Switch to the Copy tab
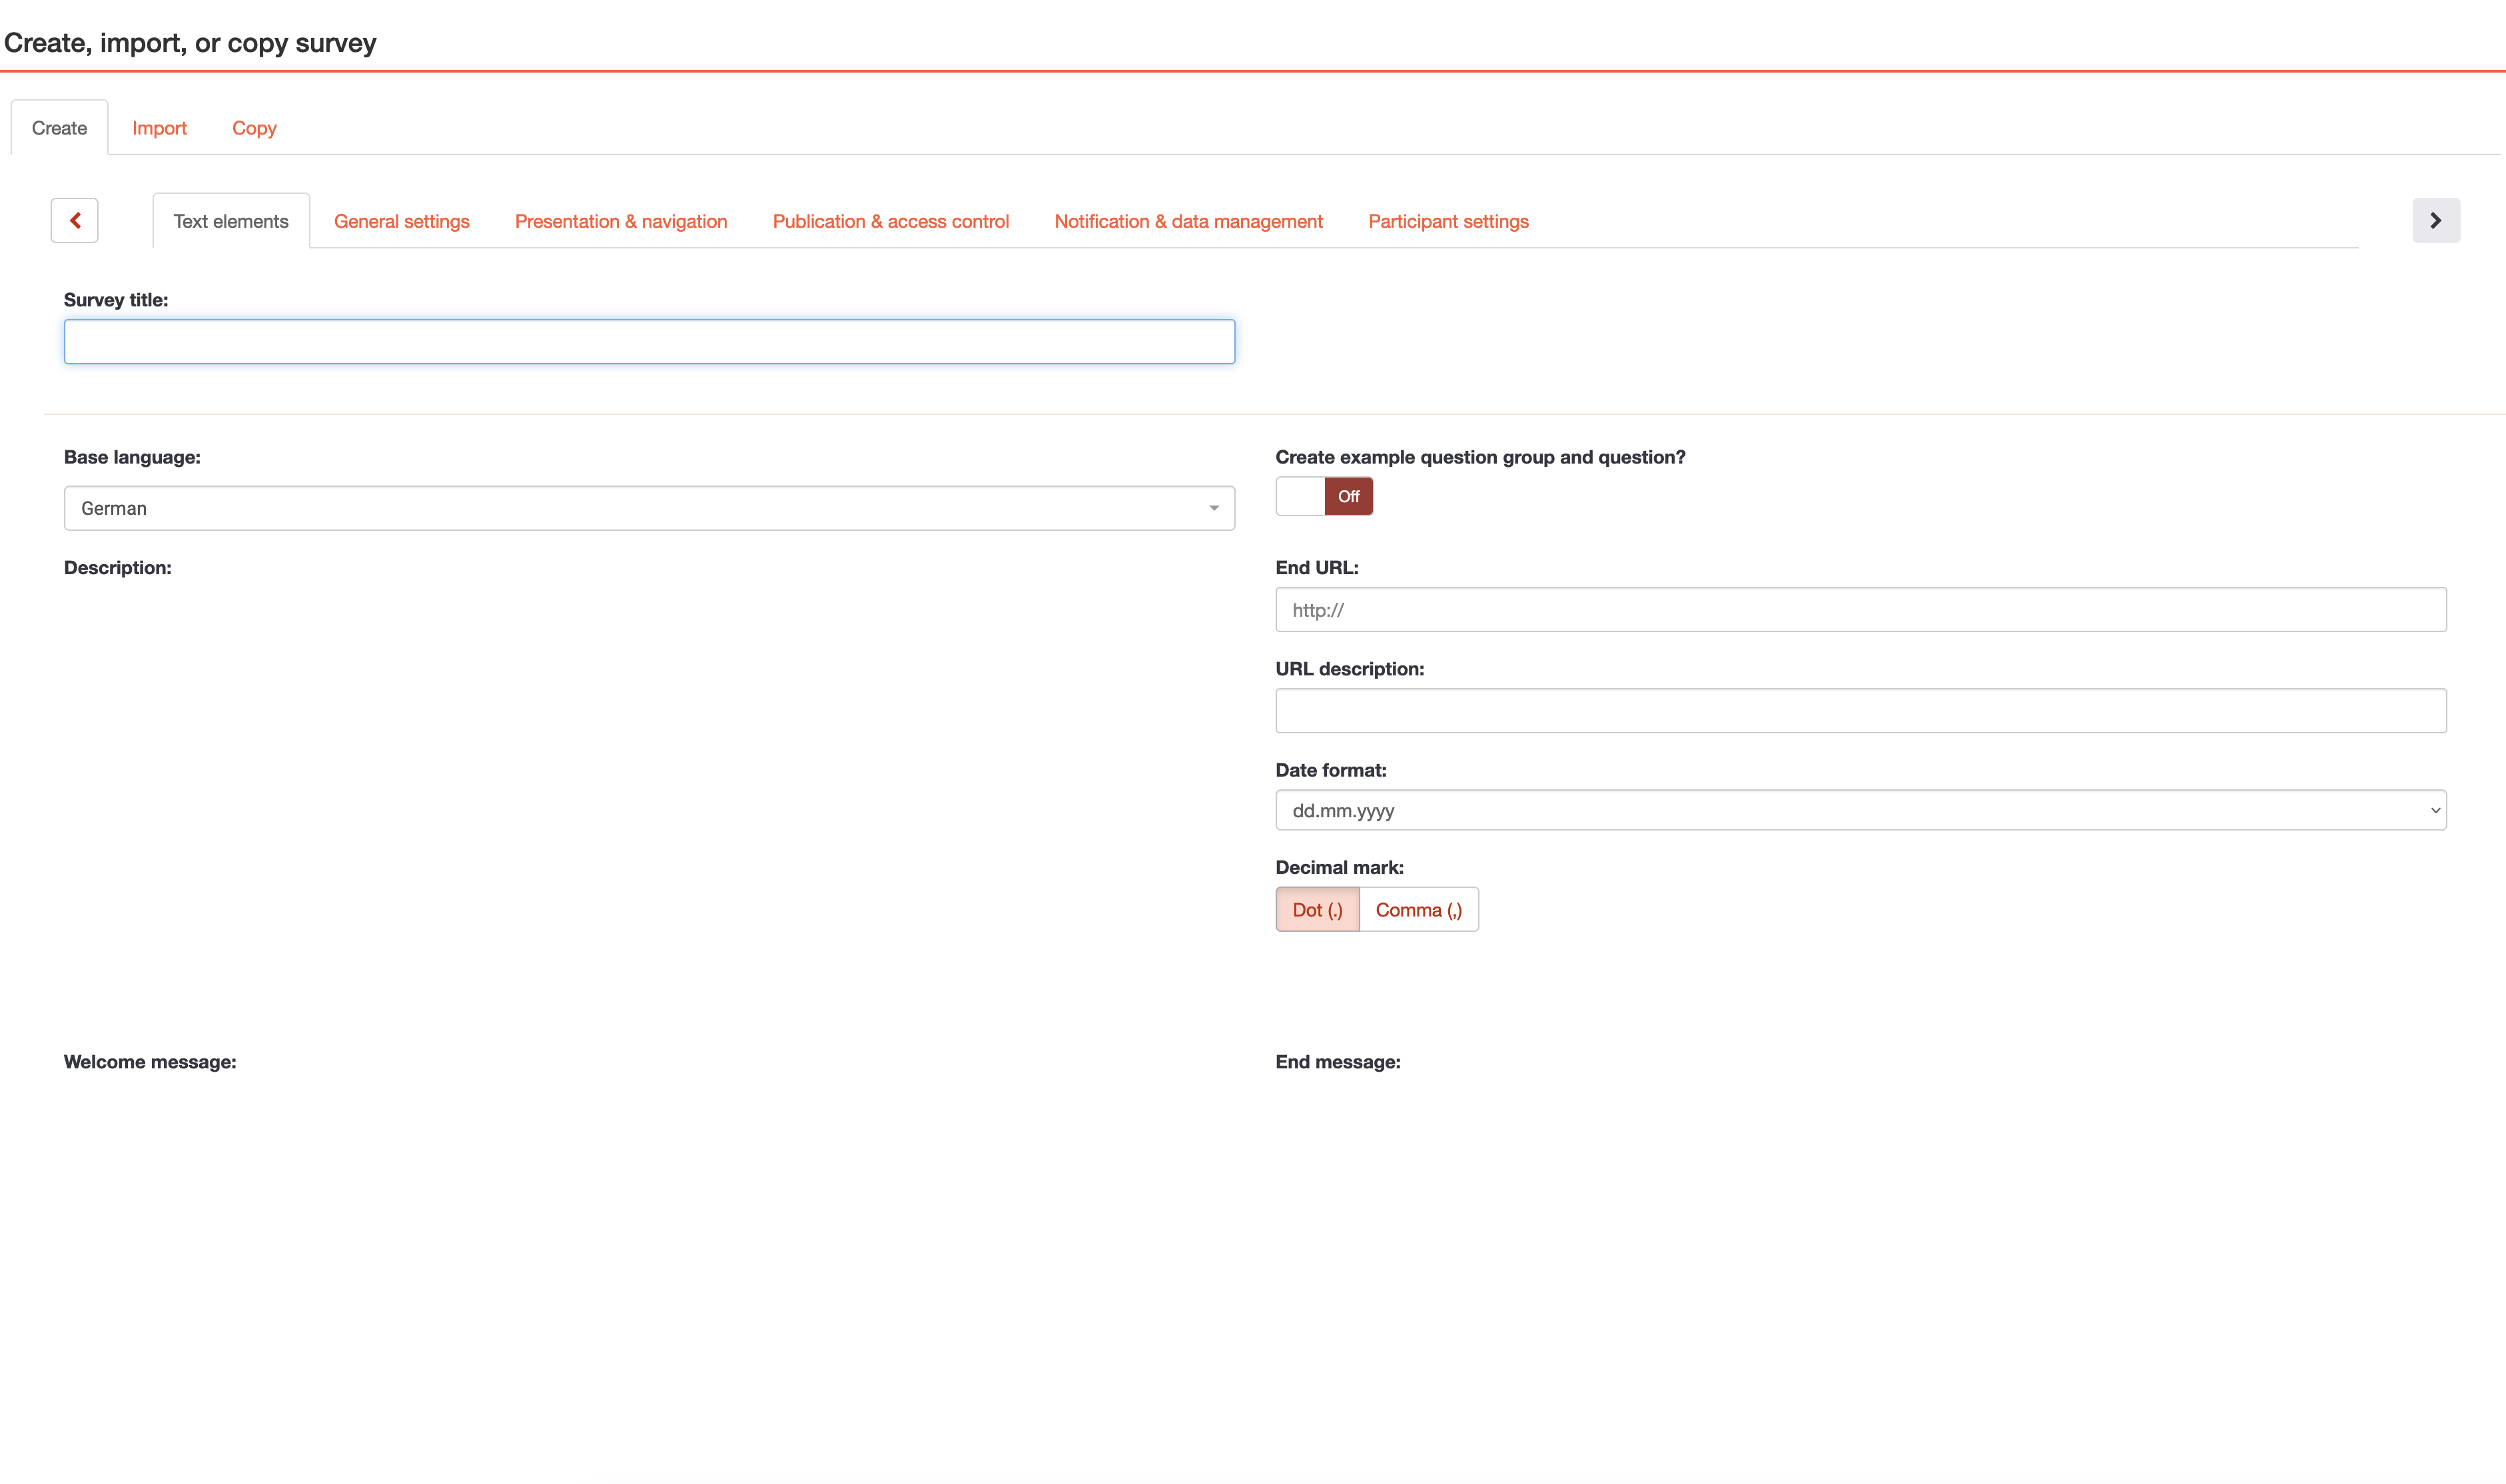 coord(254,128)
